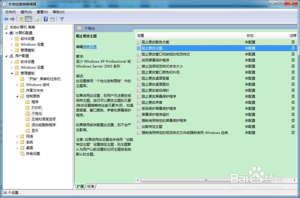Click the policy icon beside 阻止更改桌面背景
This screenshot has width=300, height=198.
pyautogui.click(x=139, y=78)
